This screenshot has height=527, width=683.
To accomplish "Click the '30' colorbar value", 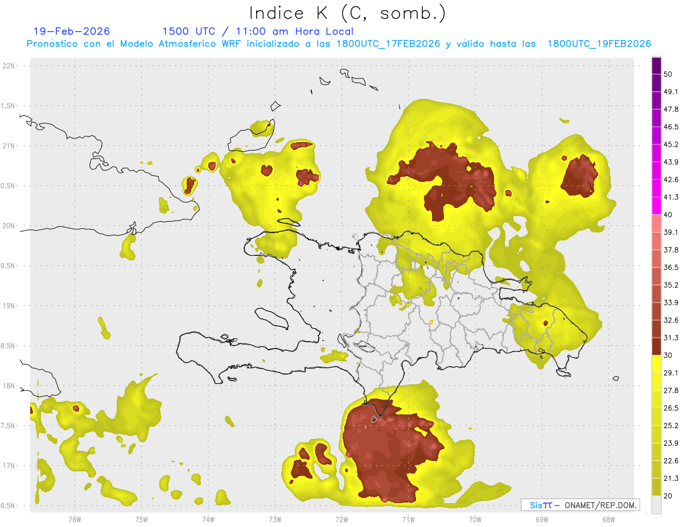I will 669,355.
